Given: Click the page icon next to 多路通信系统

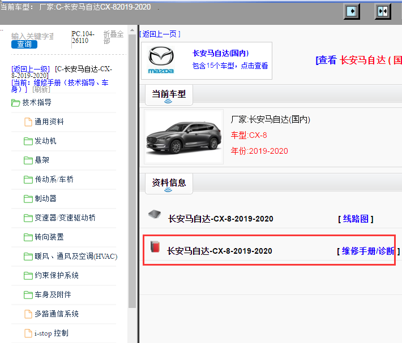Looking at the screenshot, I should 28,314.
